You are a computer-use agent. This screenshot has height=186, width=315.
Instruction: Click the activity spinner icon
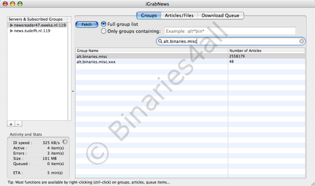(65, 142)
